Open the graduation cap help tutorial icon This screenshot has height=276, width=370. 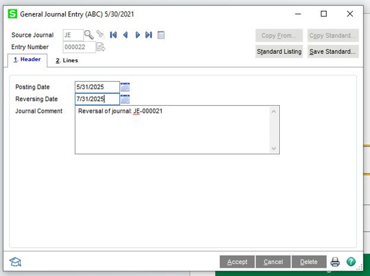15,262
